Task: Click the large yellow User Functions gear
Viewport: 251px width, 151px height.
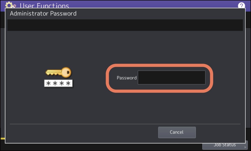Action: 9,5
